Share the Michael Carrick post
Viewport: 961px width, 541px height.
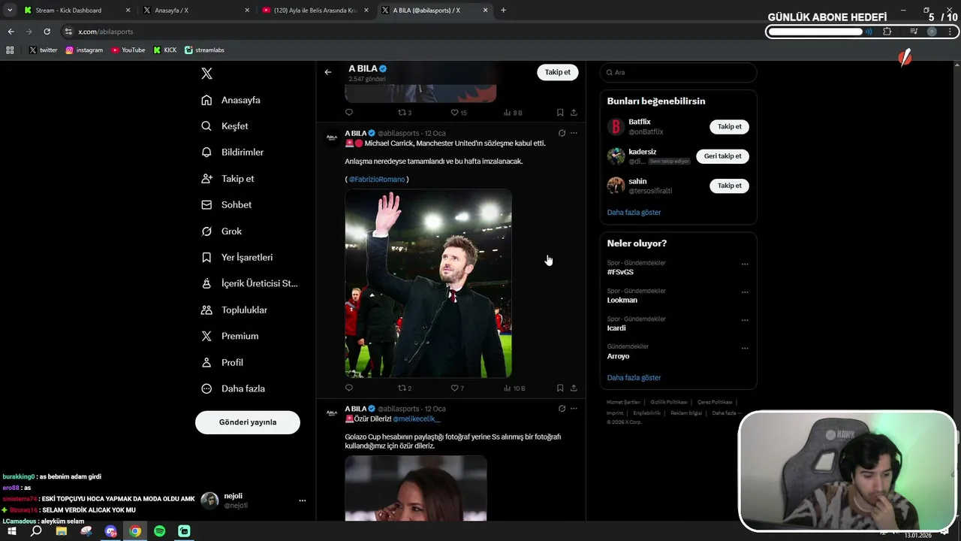(x=574, y=388)
